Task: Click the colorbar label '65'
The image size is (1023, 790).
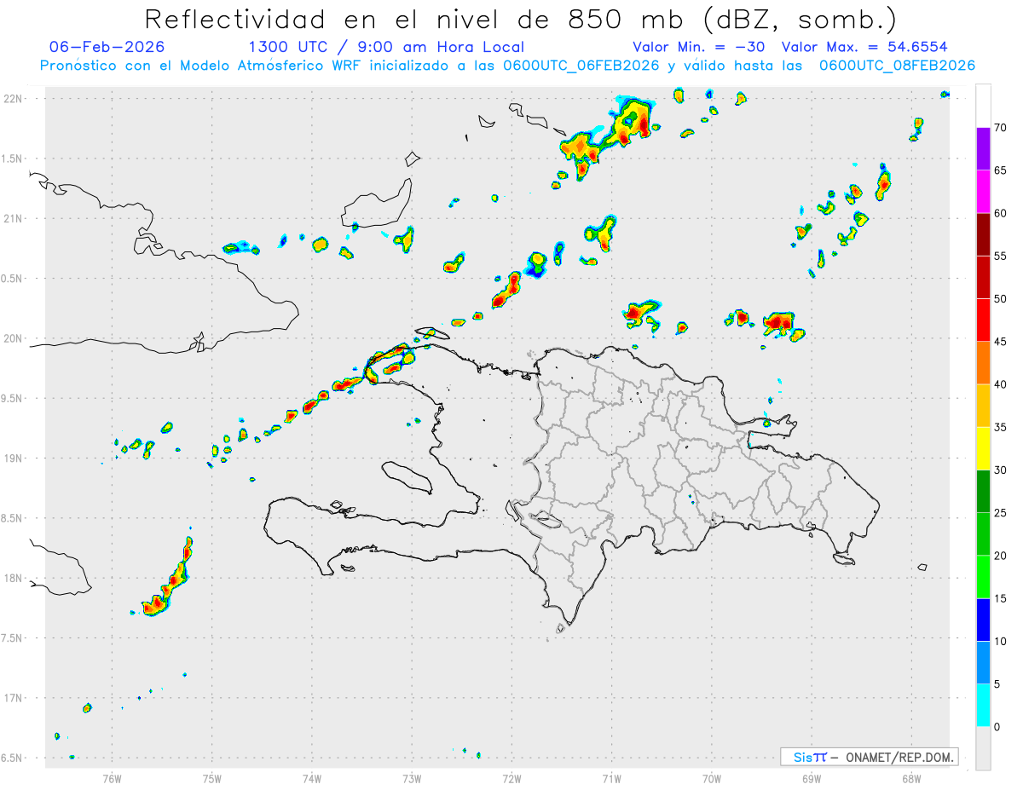Action: point(1001,170)
